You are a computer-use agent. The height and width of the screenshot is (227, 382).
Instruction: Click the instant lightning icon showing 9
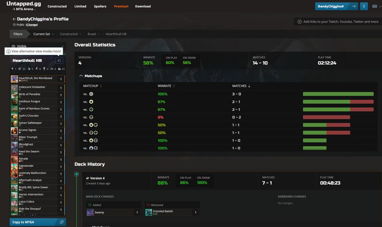(37, 69)
